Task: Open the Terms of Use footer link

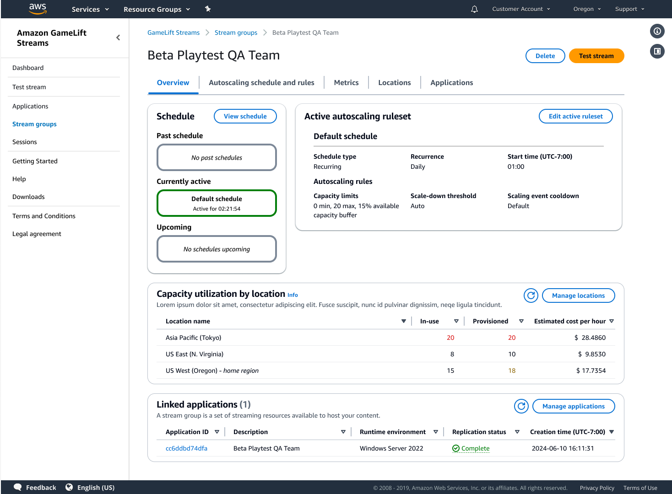Action: [640, 488]
